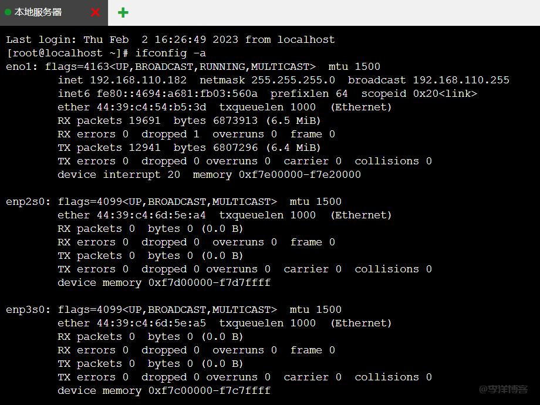The height and width of the screenshot is (405, 540).
Task: Click the green connection status dot
Action: pos(8,12)
